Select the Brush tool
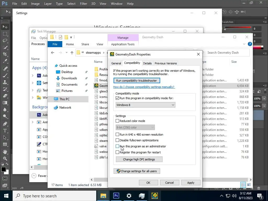The width and height of the screenshot is (268, 201). [5, 75]
